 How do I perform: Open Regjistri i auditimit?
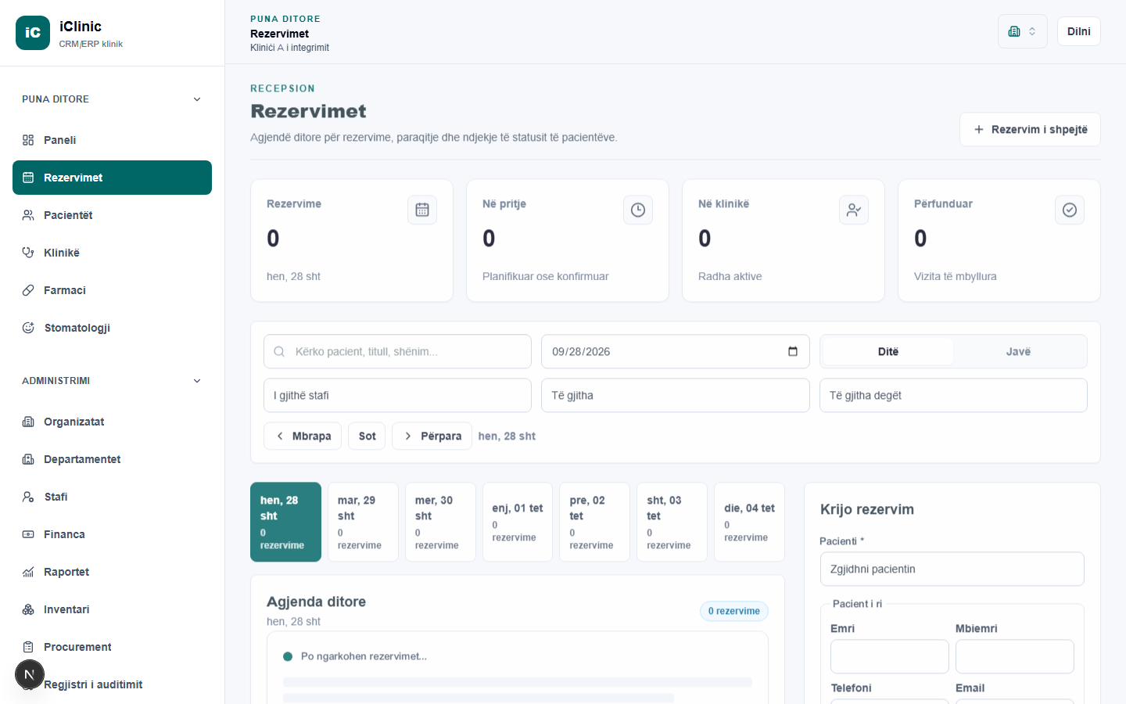point(112,684)
